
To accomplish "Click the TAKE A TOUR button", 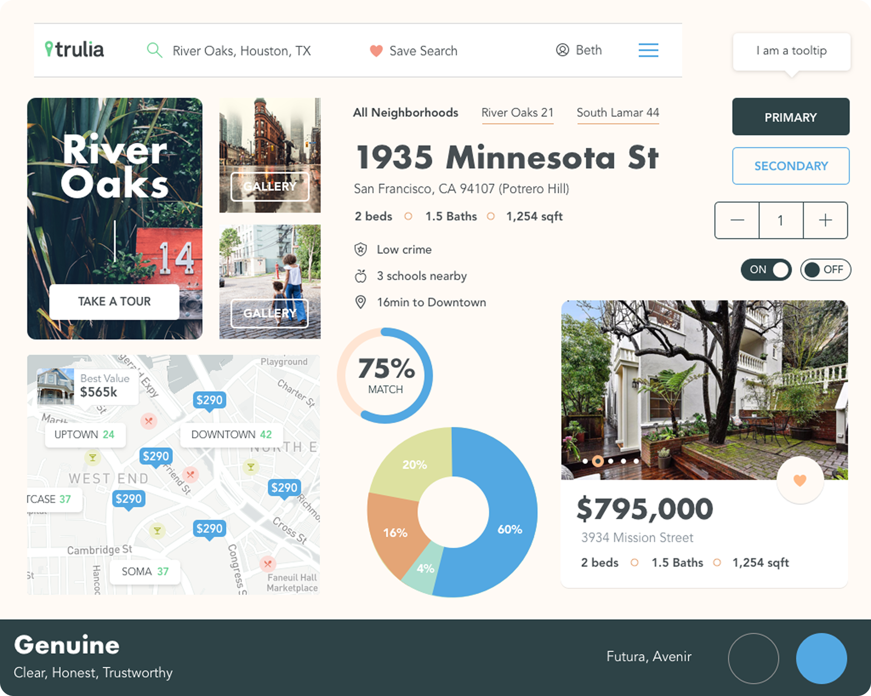I will (x=114, y=301).
